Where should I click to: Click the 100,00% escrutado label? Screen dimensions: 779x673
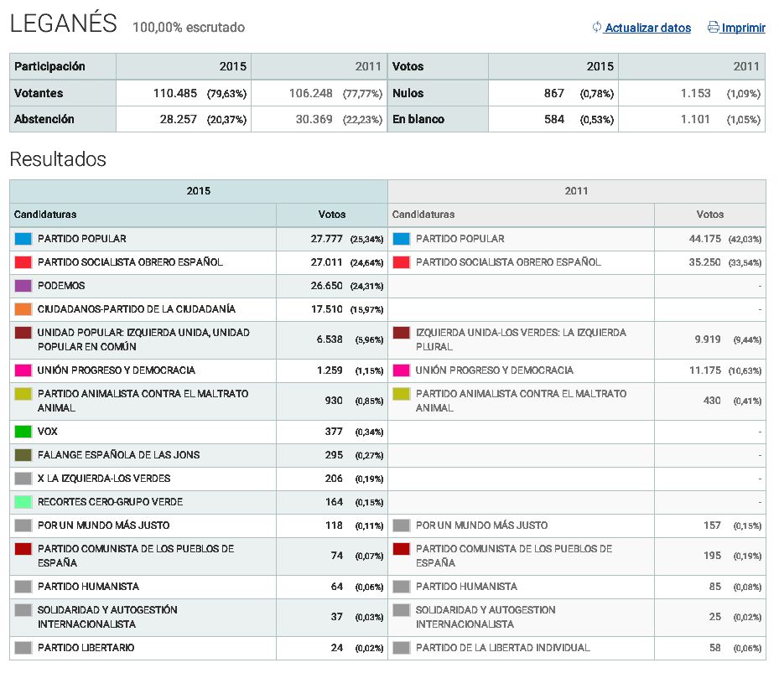tap(189, 28)
